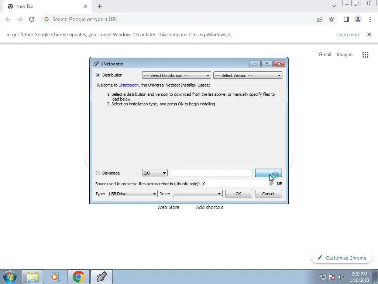Click Chrome back arrow
The image size is (378, 284).
(8, 19)
